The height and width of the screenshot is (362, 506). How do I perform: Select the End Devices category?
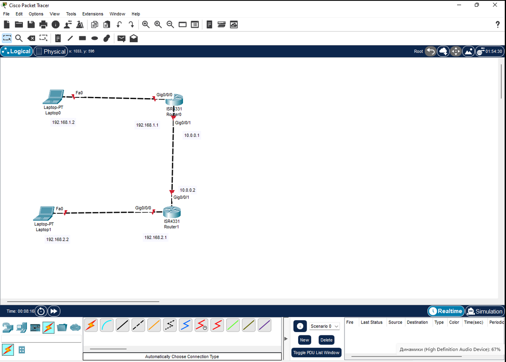click(x=22, y=327)
